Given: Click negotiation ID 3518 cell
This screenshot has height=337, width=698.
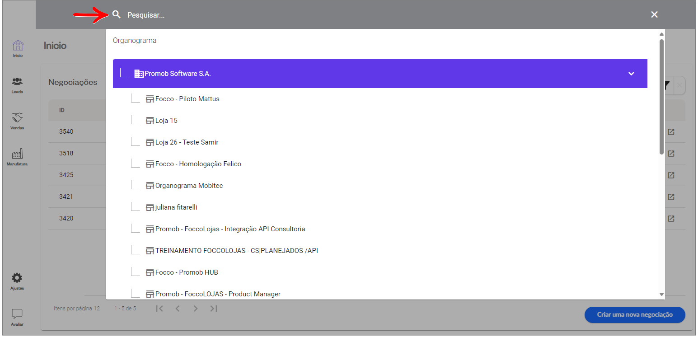Looking at the screenshot, I should (x=66, y=153).
